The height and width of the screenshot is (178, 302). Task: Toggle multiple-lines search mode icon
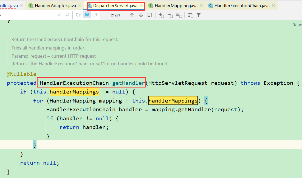click(190, 15)
